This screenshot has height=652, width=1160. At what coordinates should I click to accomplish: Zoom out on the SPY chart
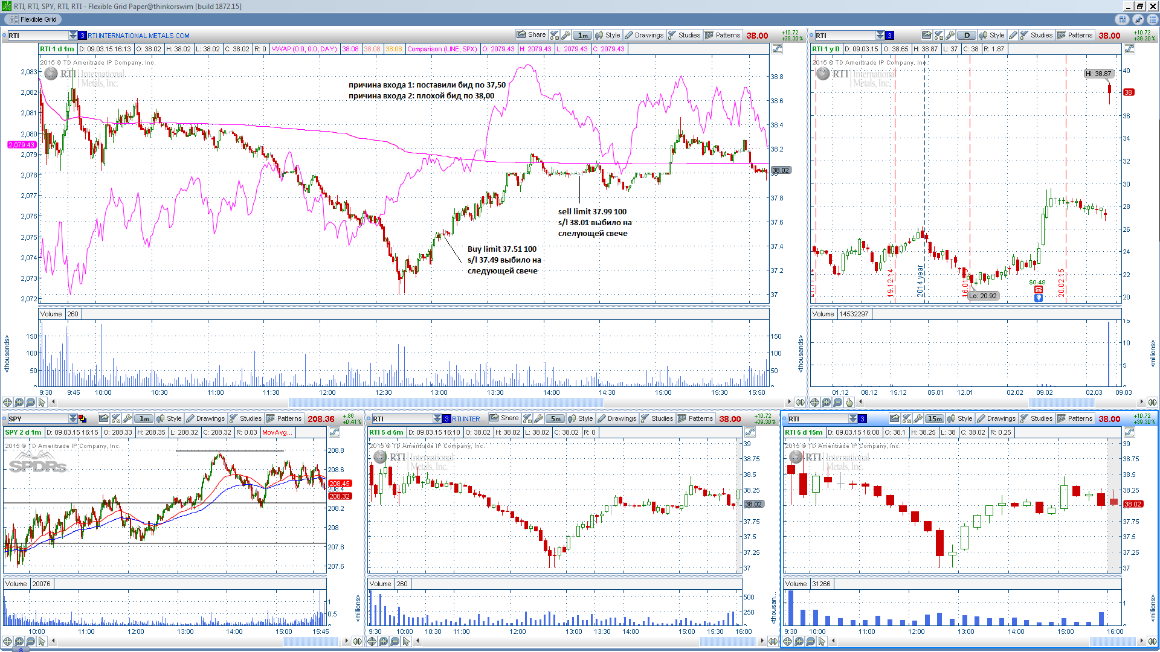[30, 641]
